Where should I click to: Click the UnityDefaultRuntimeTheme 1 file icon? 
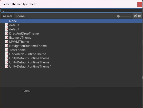[7, 66]
